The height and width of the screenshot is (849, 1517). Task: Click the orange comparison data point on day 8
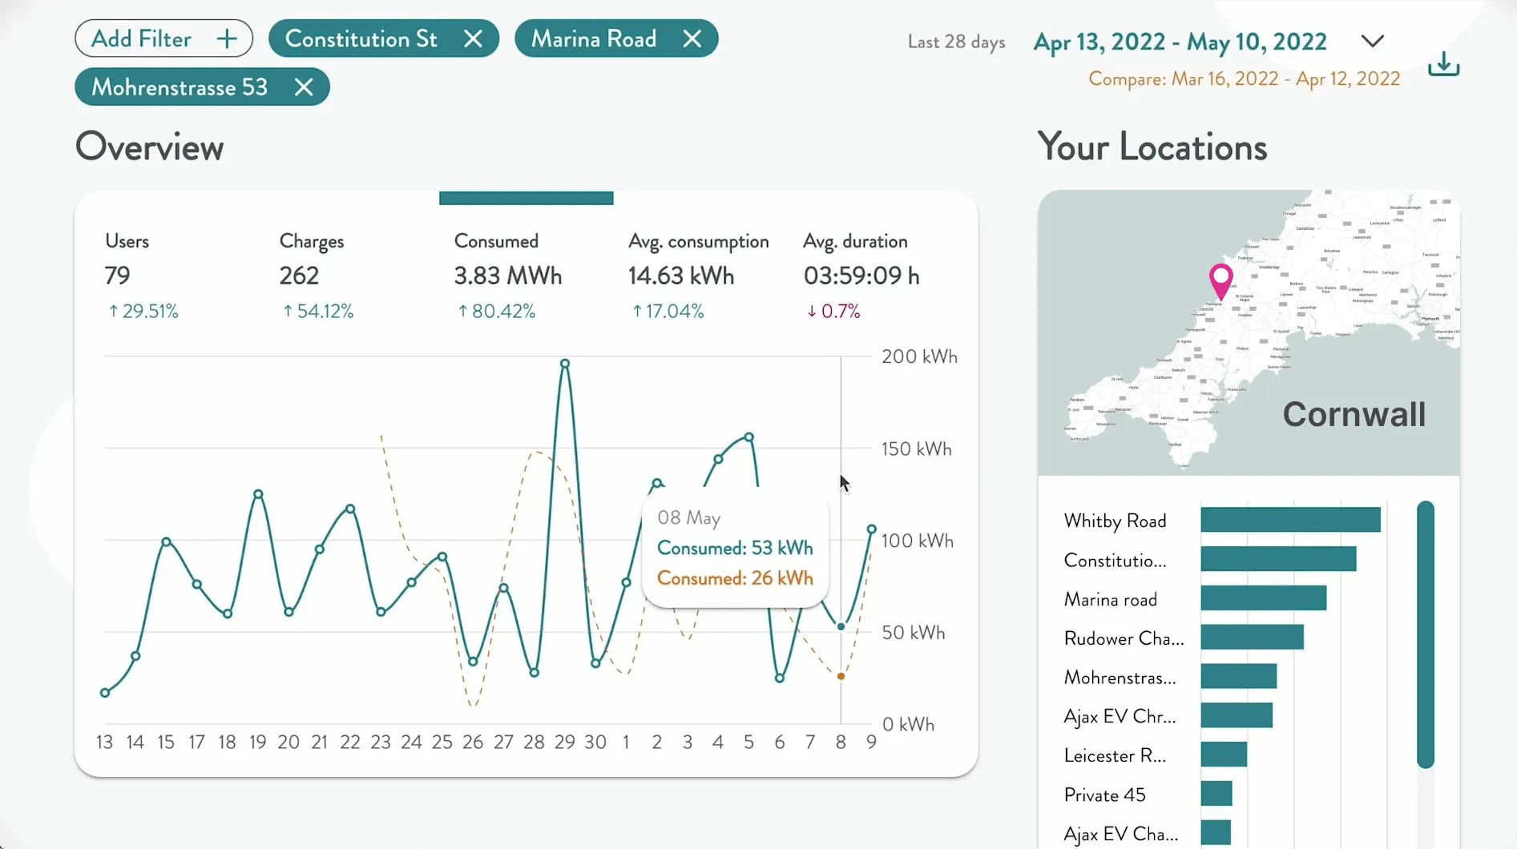pos(841,677)
